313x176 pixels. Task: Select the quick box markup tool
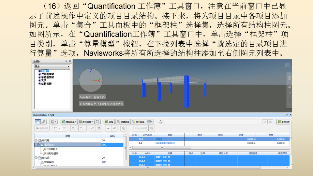pyautogui.click(x=99, y=128)
